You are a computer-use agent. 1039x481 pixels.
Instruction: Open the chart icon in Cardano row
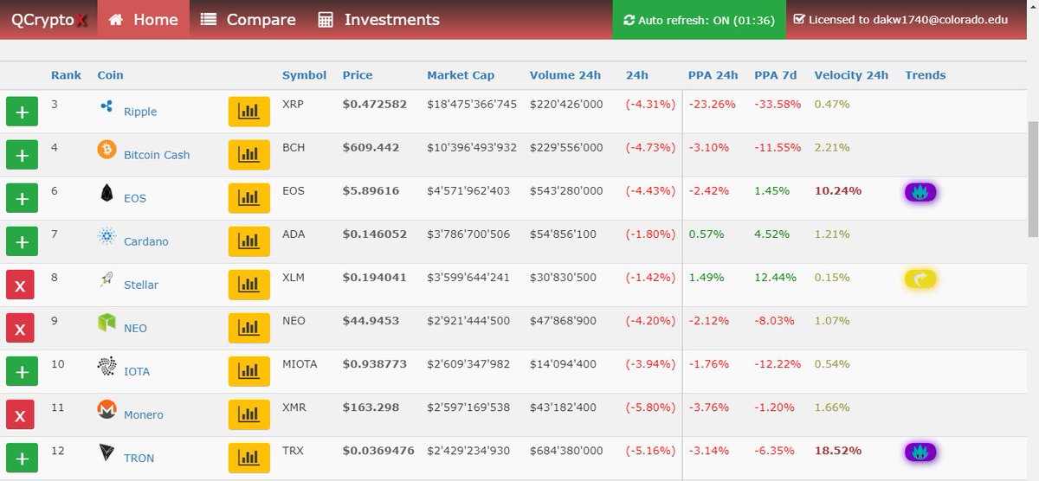248,241
